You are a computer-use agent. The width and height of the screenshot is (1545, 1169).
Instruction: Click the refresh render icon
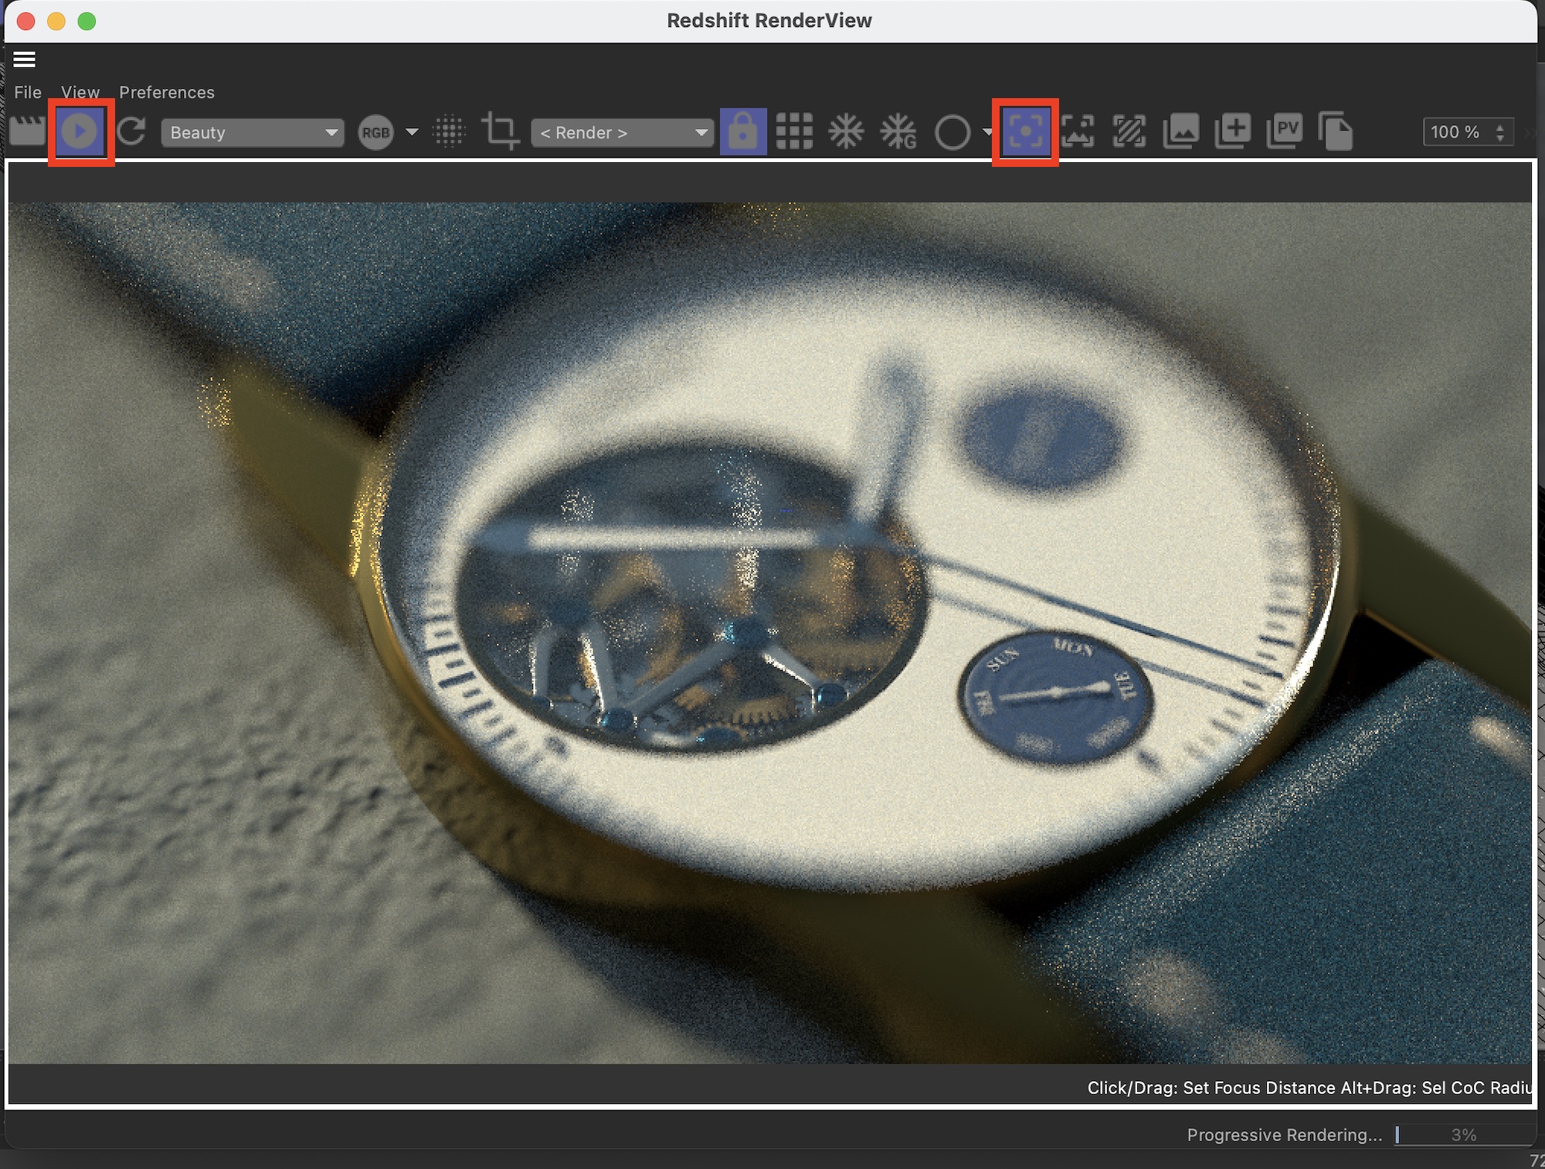point(133,131)
